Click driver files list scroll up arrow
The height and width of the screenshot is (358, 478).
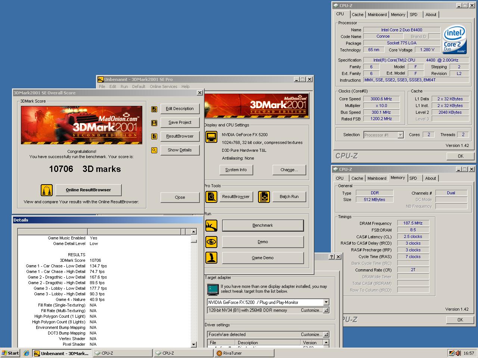click(x=326, y=343)
